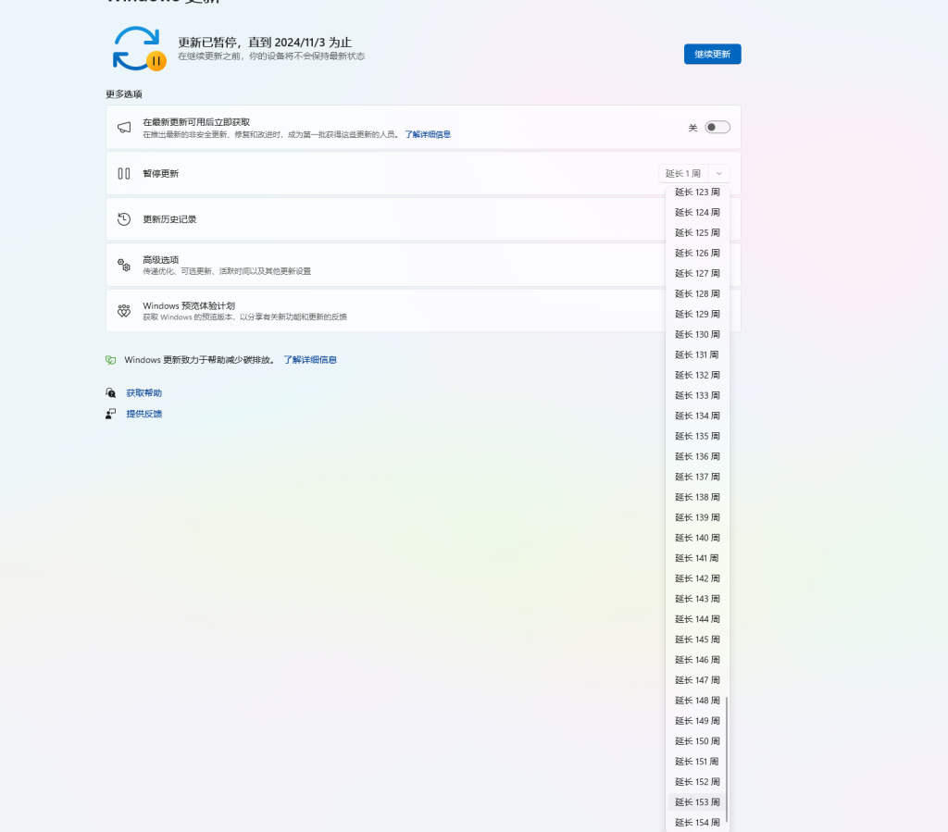Pick 延长 128 周 option
The height and width of the screenshot is (832, 948).
click(697, 293)
